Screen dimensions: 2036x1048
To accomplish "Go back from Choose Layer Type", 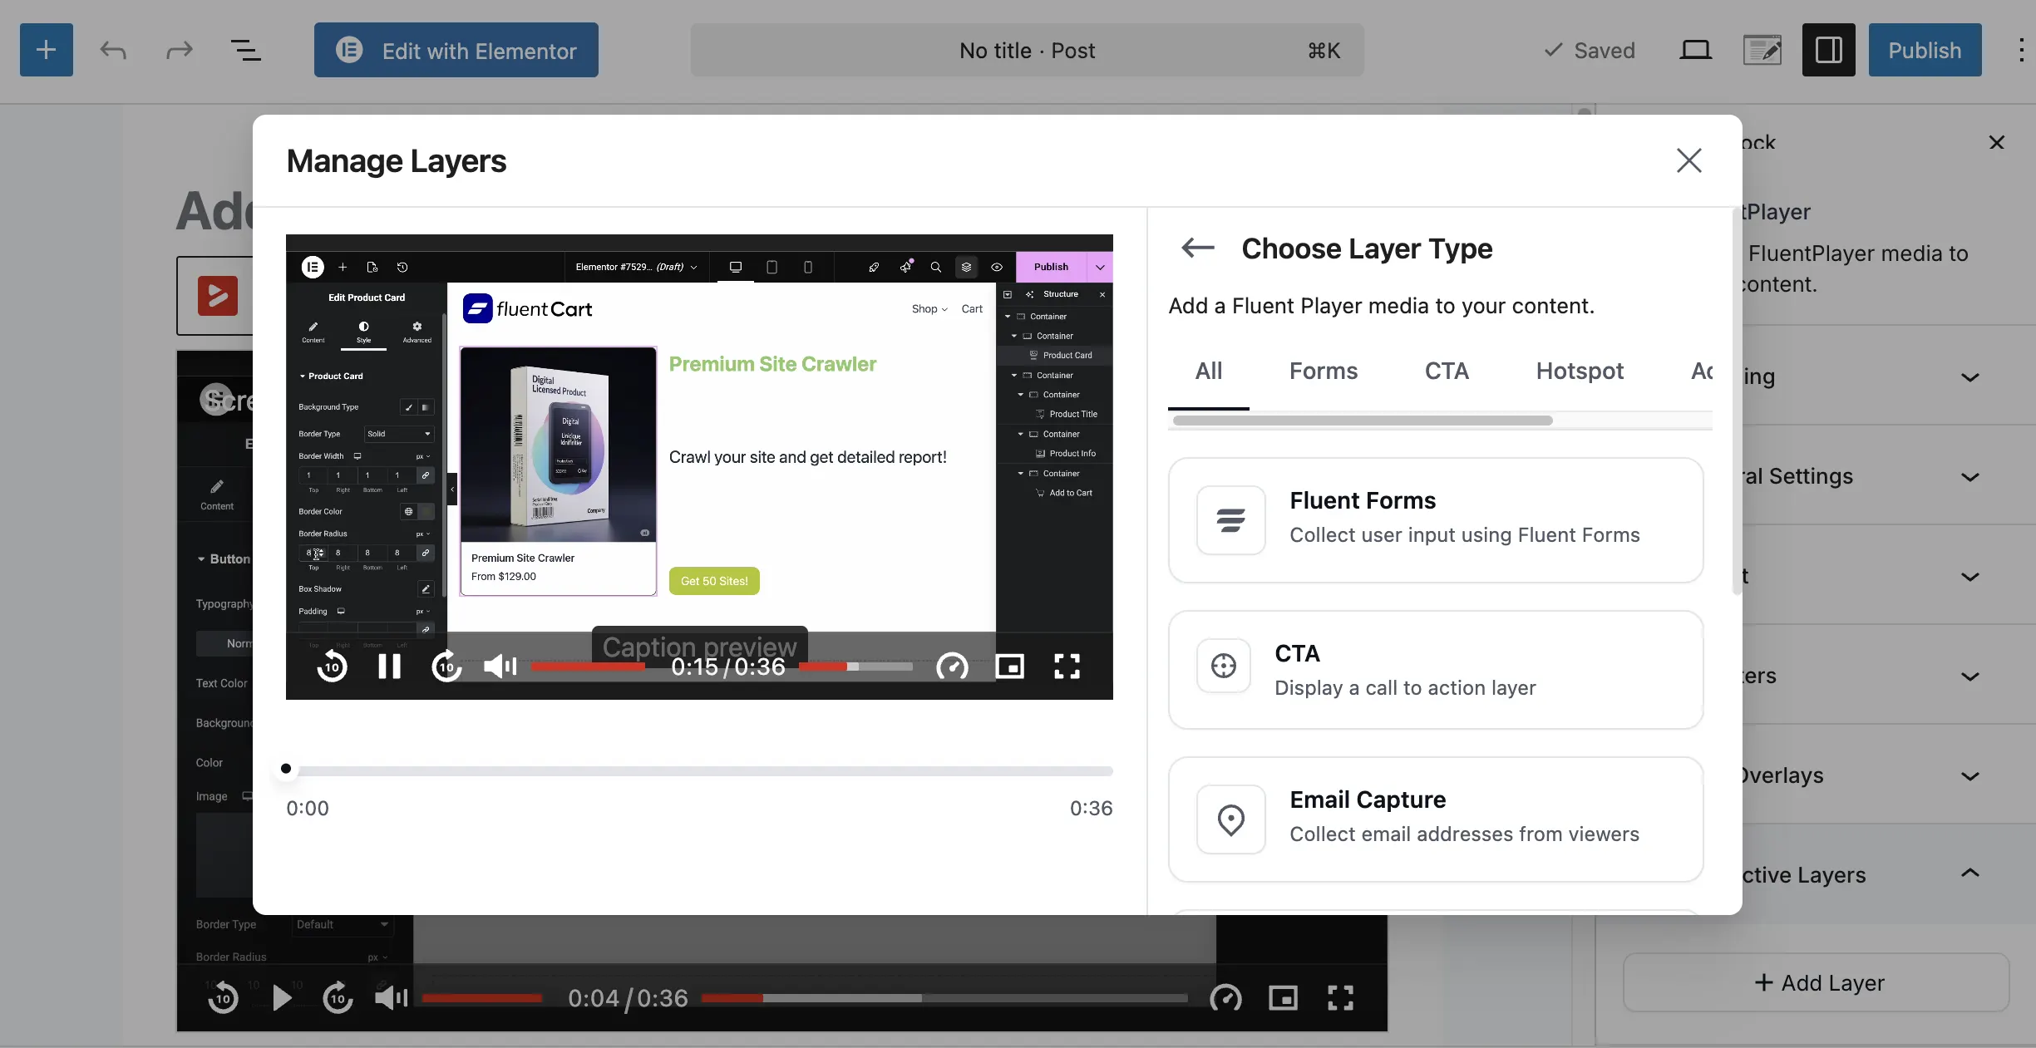I will (1197, 248).
